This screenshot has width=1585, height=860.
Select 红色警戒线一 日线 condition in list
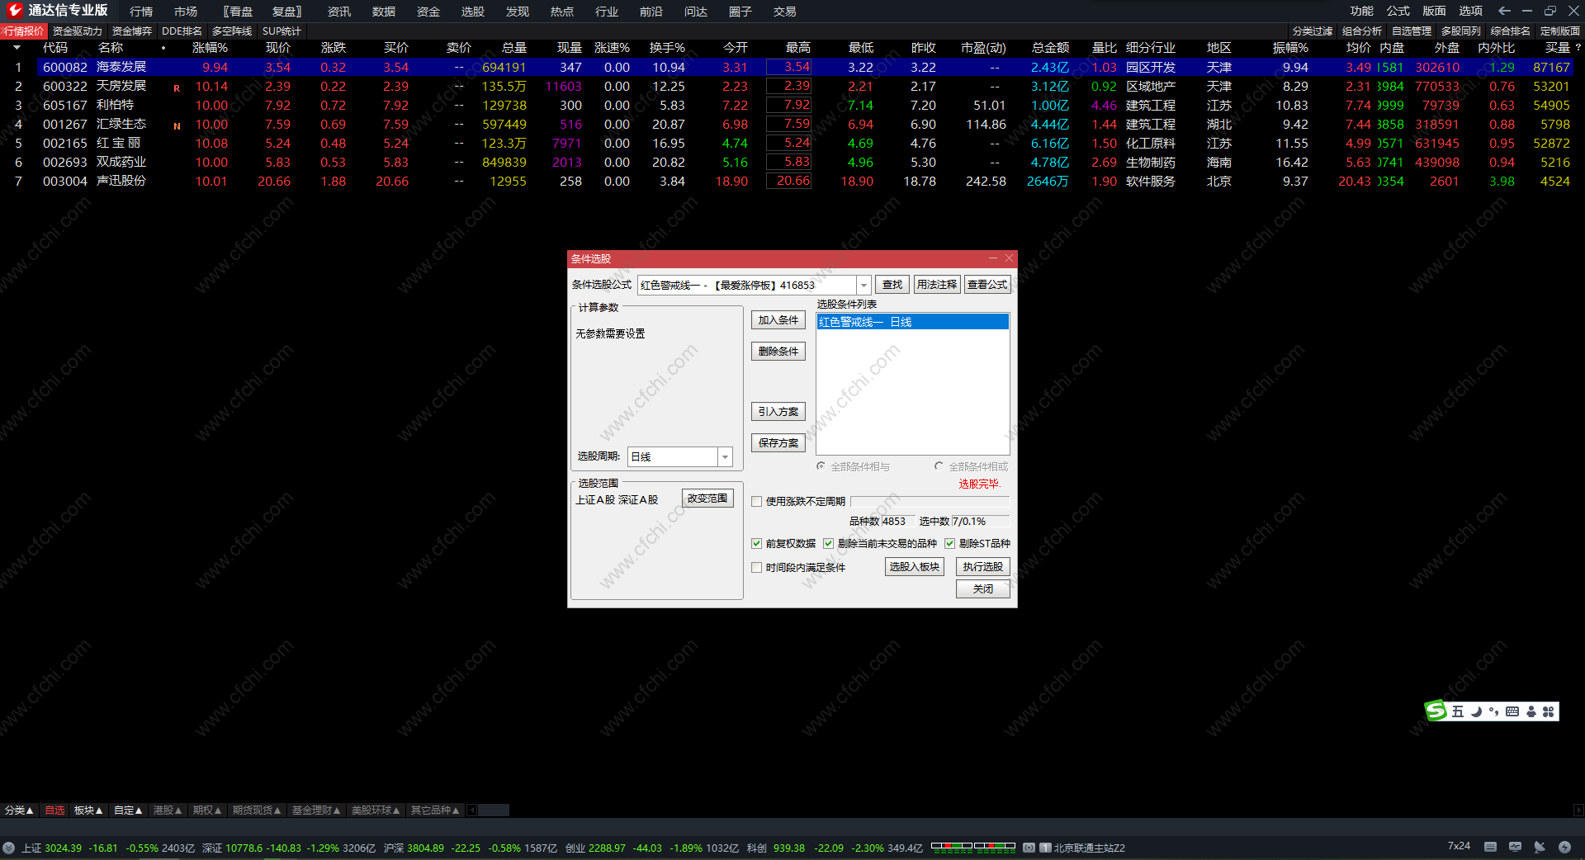pos(912,322)
